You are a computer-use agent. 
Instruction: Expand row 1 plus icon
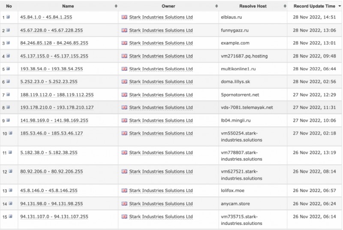coord(8,17)
